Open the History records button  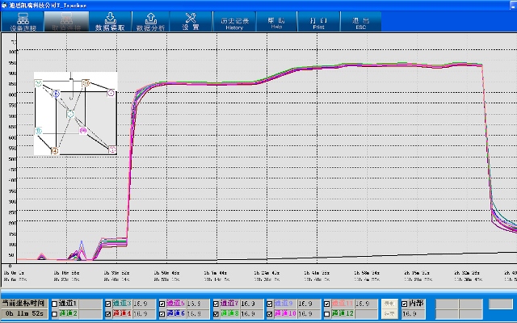(233, 22)
